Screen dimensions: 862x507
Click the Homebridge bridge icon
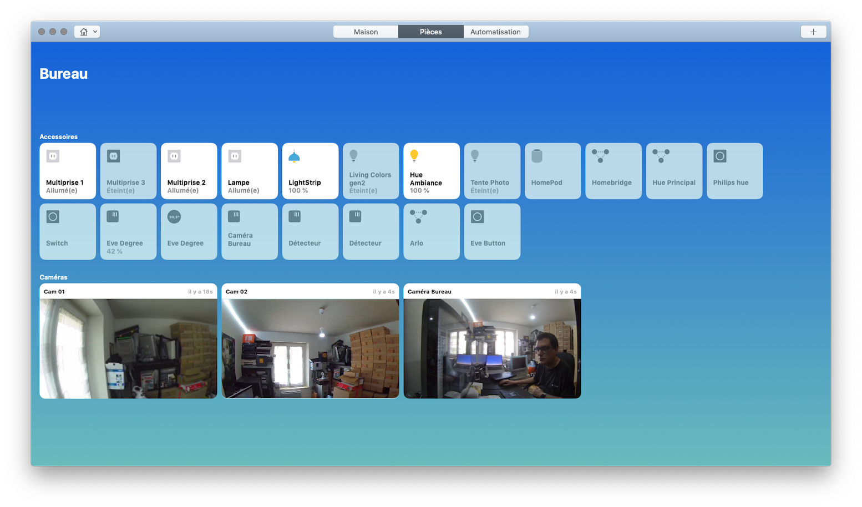pyautogui.click(x=600, y=156)
